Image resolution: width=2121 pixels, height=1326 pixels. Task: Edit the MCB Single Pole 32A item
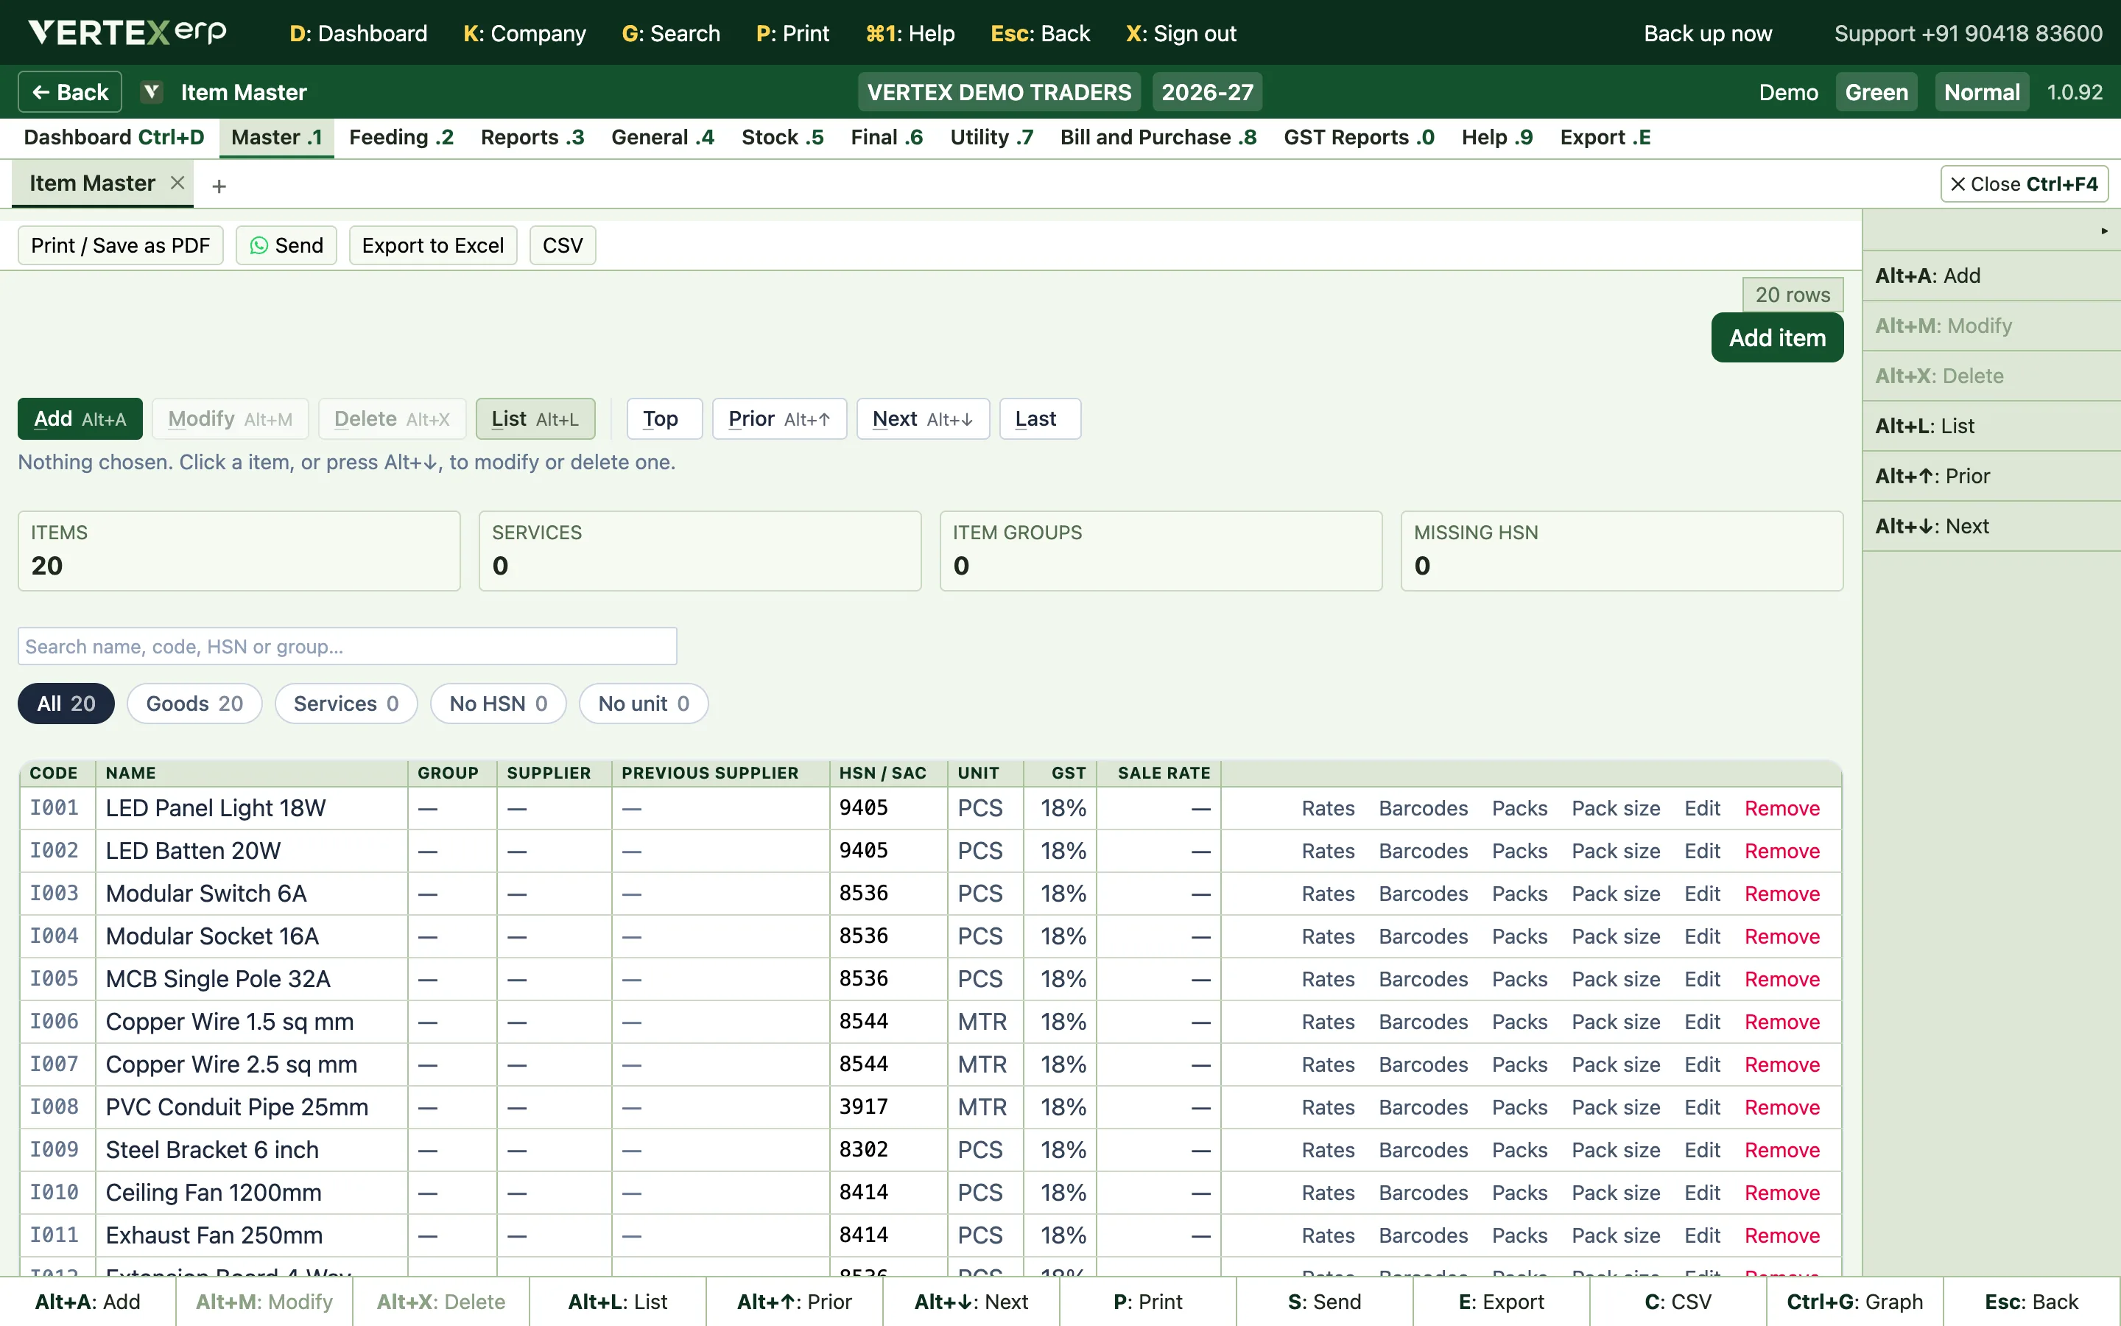1702,979
